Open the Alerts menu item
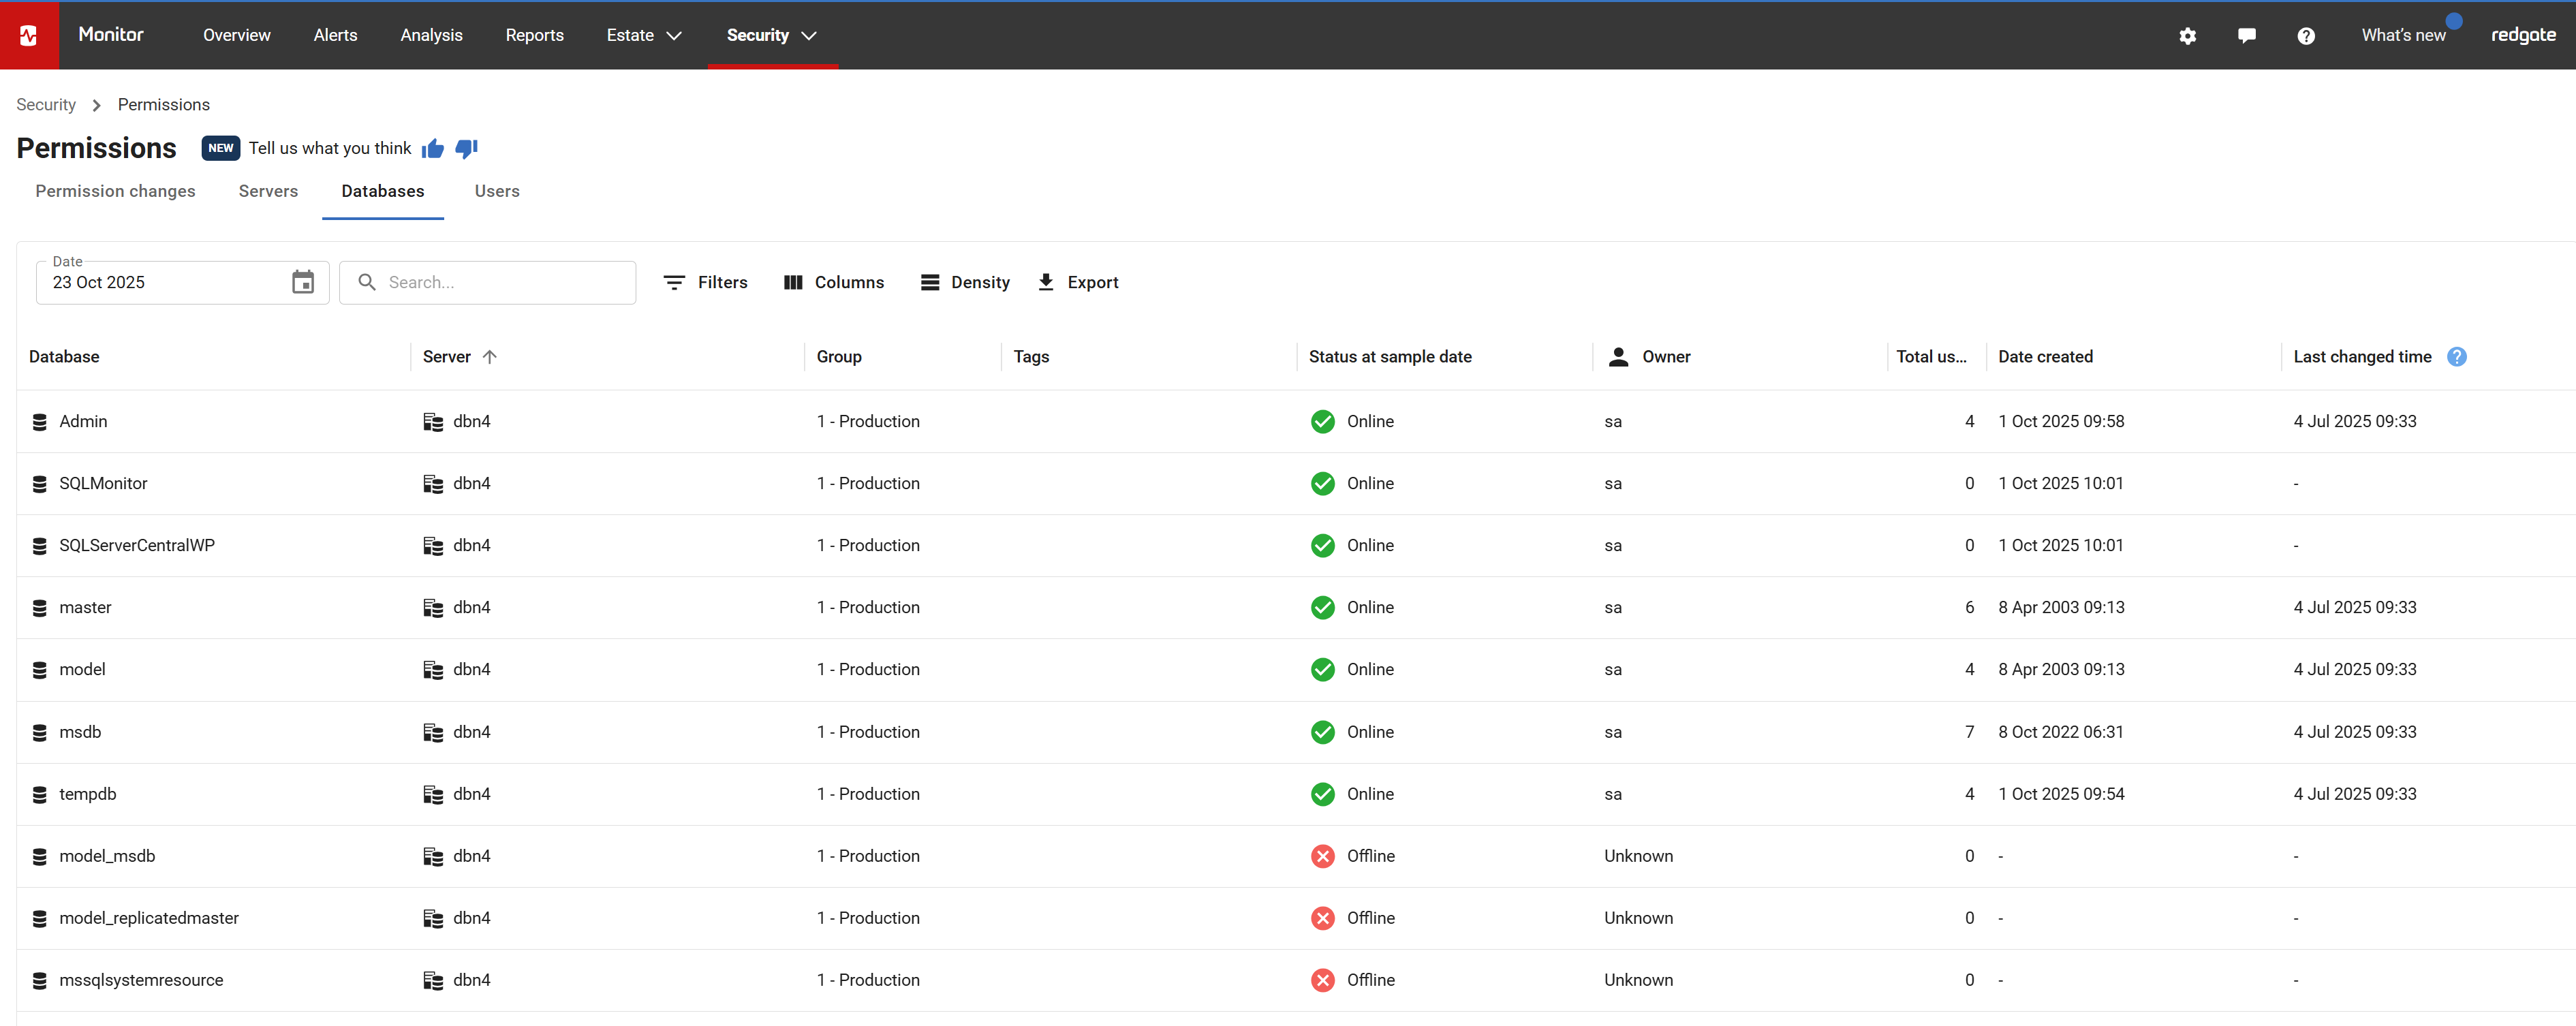Image resolution: width=2576 pixels, height=1026 pixels. coord(335,36)
